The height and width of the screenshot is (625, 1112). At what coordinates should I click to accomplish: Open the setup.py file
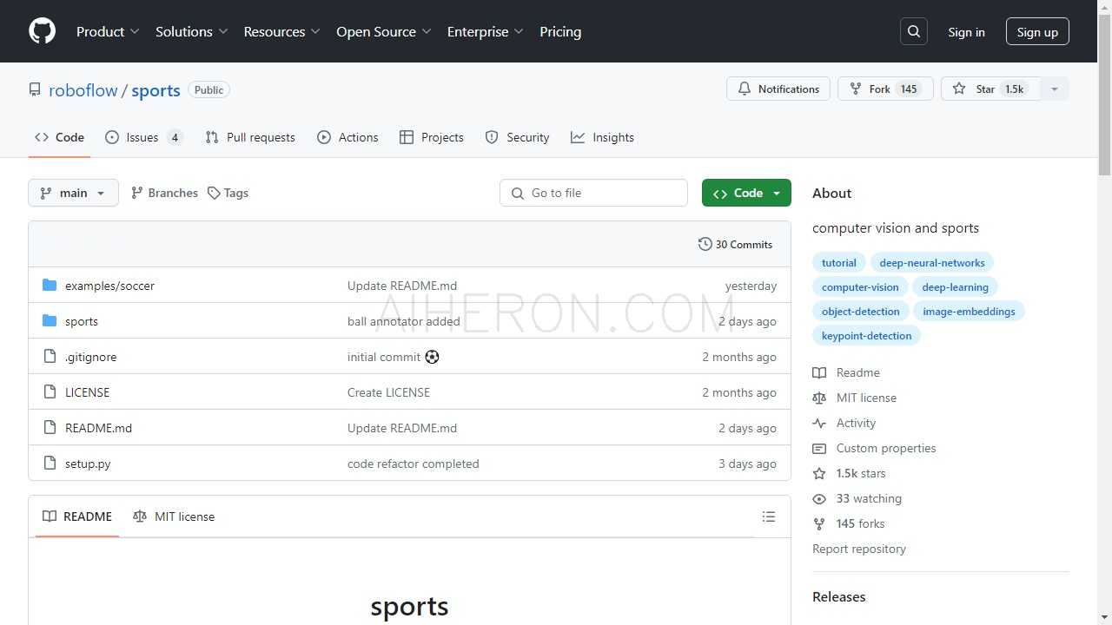click(88, 464)
